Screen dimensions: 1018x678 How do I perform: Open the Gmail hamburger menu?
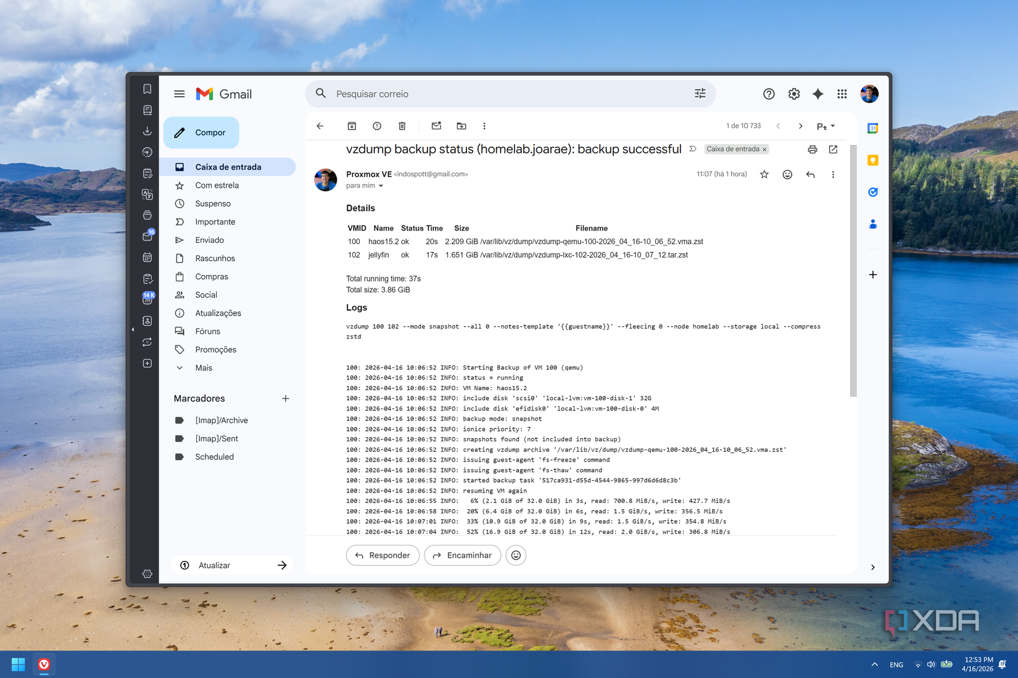pos(180,94)
